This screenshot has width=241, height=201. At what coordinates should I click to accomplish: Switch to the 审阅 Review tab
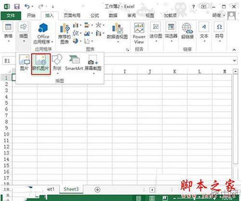[132, 15]
